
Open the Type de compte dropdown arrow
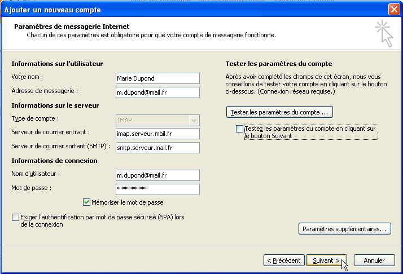194,120
